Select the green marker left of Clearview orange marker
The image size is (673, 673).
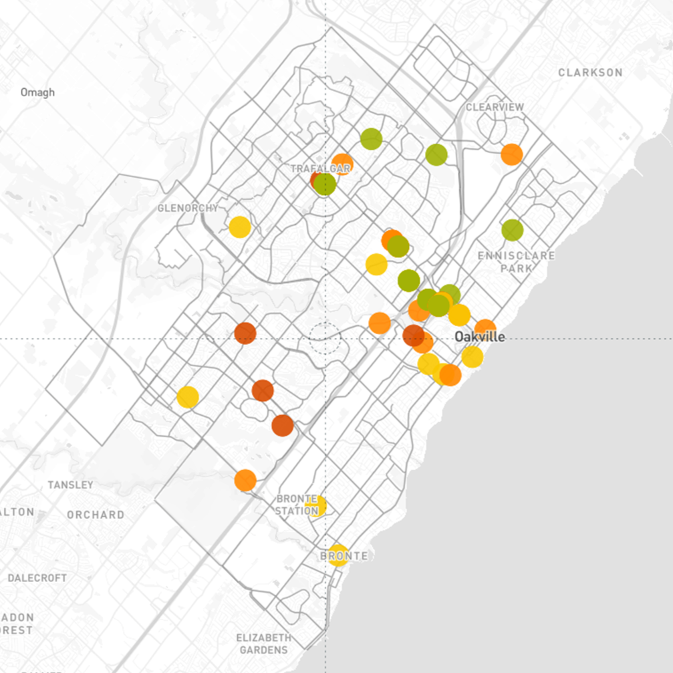coord(436,154)
